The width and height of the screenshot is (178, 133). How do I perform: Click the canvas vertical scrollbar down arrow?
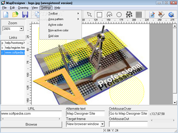(x=175, y=103)
